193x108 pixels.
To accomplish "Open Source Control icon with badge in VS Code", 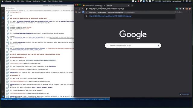I will click(3, 17).
